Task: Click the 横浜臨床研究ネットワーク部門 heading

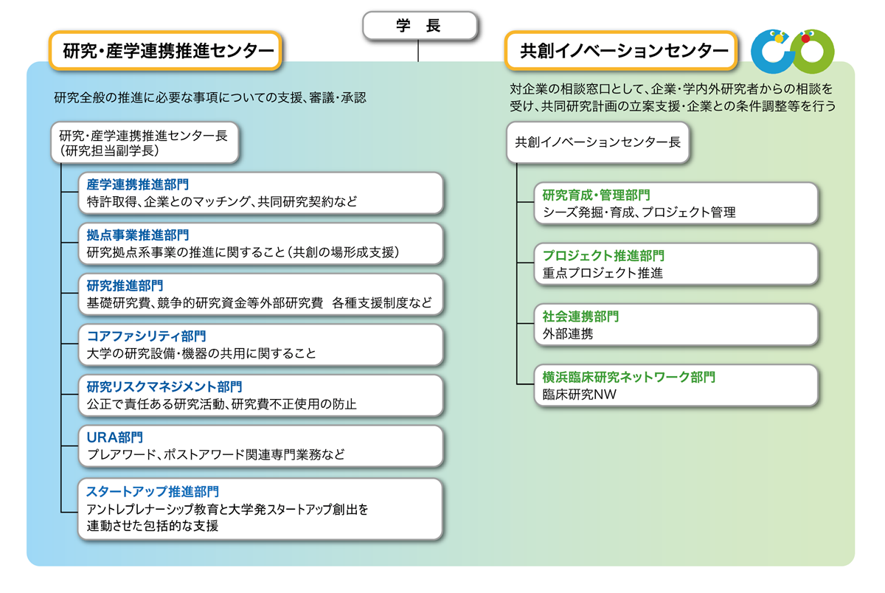Action: (628, 377)
